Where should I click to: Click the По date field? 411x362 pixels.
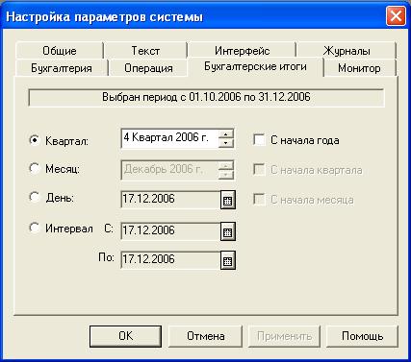pos(170,260)
